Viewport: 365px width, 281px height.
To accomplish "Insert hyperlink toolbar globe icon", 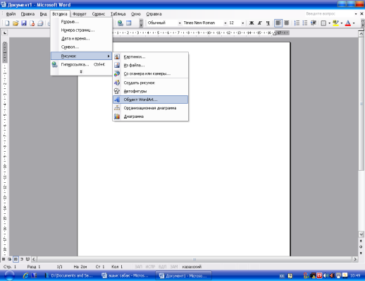I will pos(120,23).
